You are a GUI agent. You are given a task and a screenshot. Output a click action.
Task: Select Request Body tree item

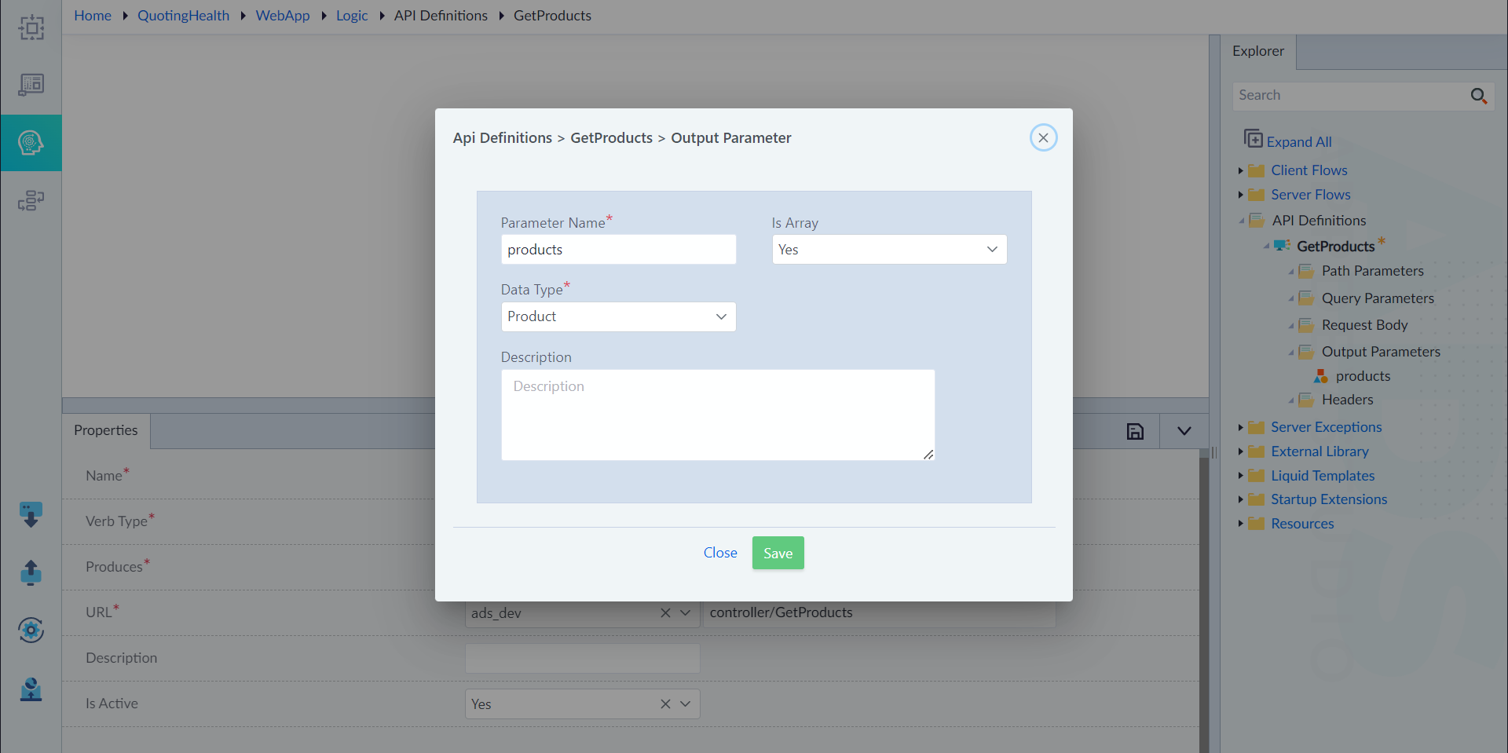click(x=1364, y=325)
